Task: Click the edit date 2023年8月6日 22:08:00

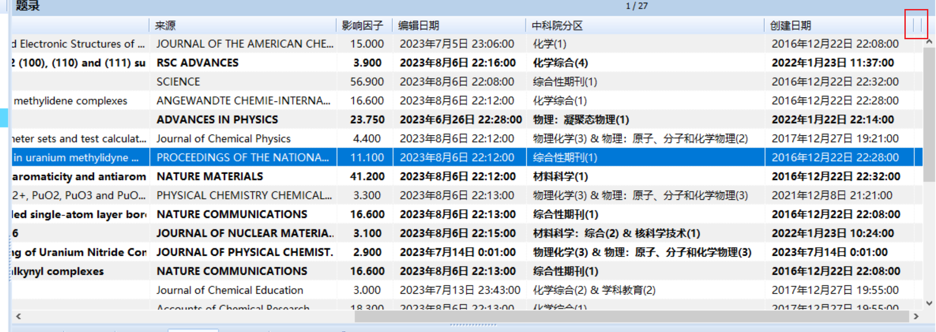Action: 457,82
